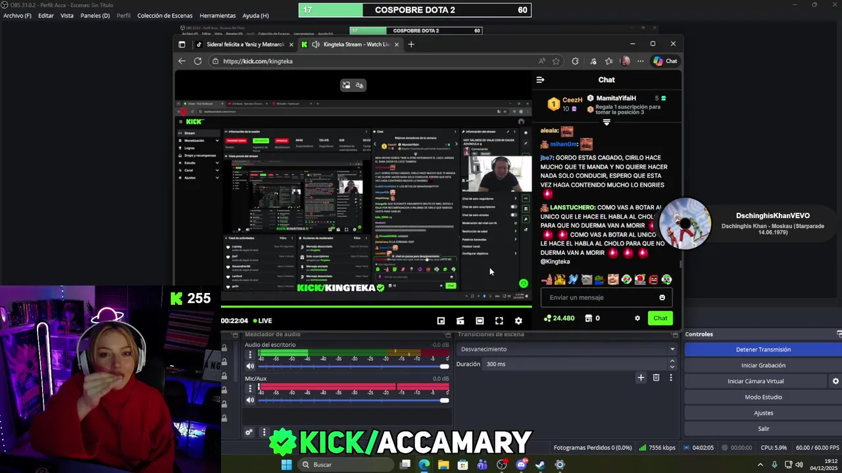Click Modo Estudio button

coord(763,397)
